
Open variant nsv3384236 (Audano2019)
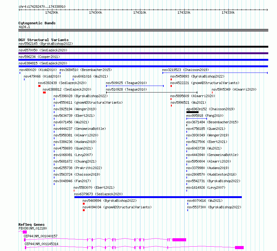click(x=75, y=142)
